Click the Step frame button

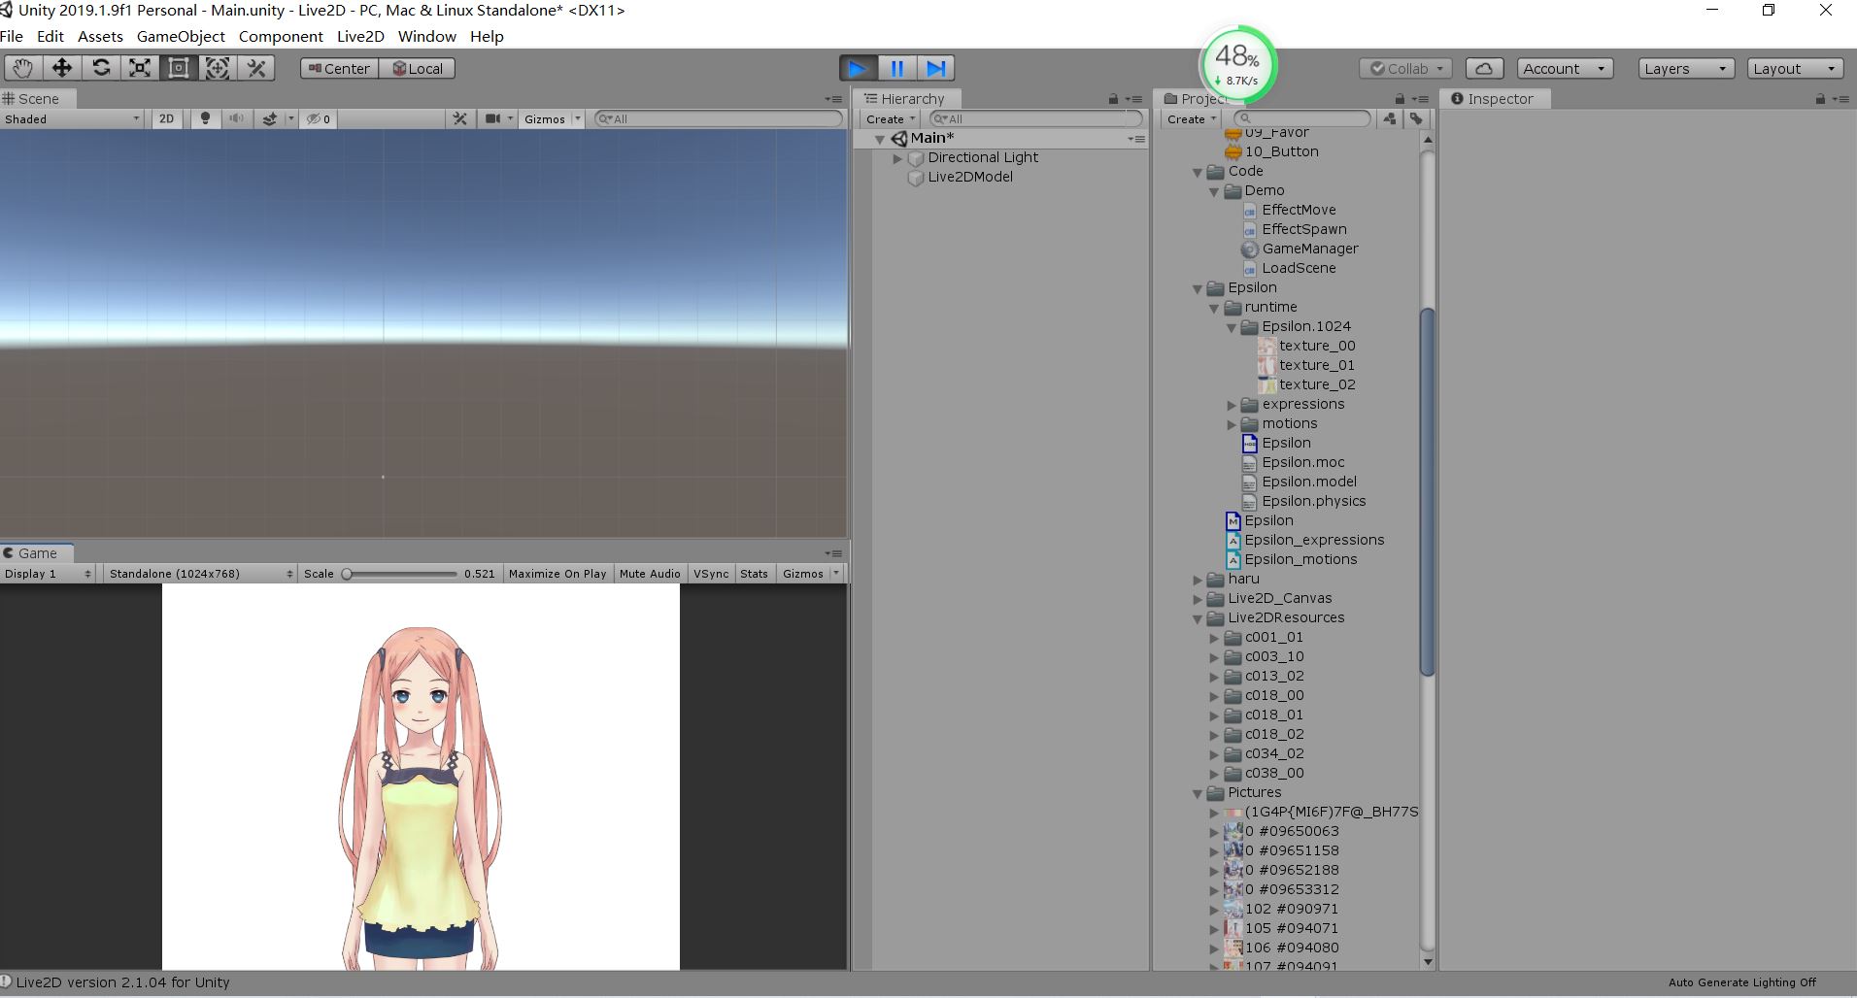point(935,68)
